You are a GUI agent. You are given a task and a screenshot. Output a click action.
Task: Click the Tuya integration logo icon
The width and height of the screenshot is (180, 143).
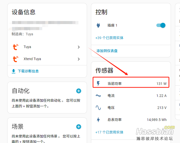coord(16,47)
